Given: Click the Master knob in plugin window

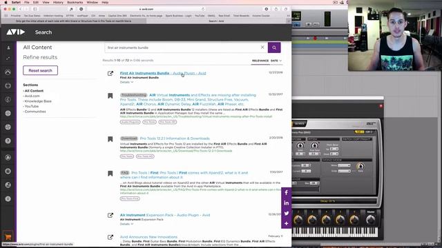Looking at the screenshot, I should tap(370, 220).
